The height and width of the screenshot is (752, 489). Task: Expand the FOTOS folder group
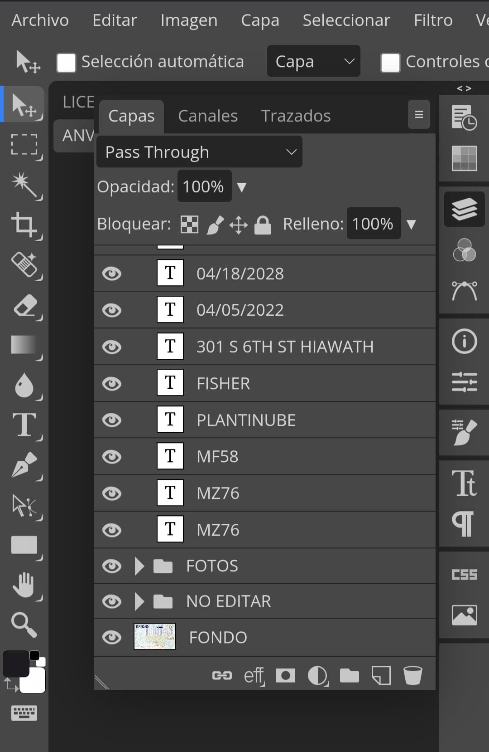pyautogui.click(x=139, y=566)
